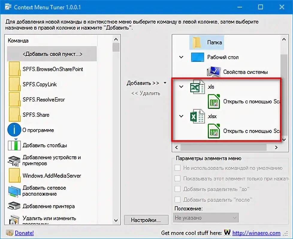Select SPFS.CopyLink command text

[x=40, y=84]
